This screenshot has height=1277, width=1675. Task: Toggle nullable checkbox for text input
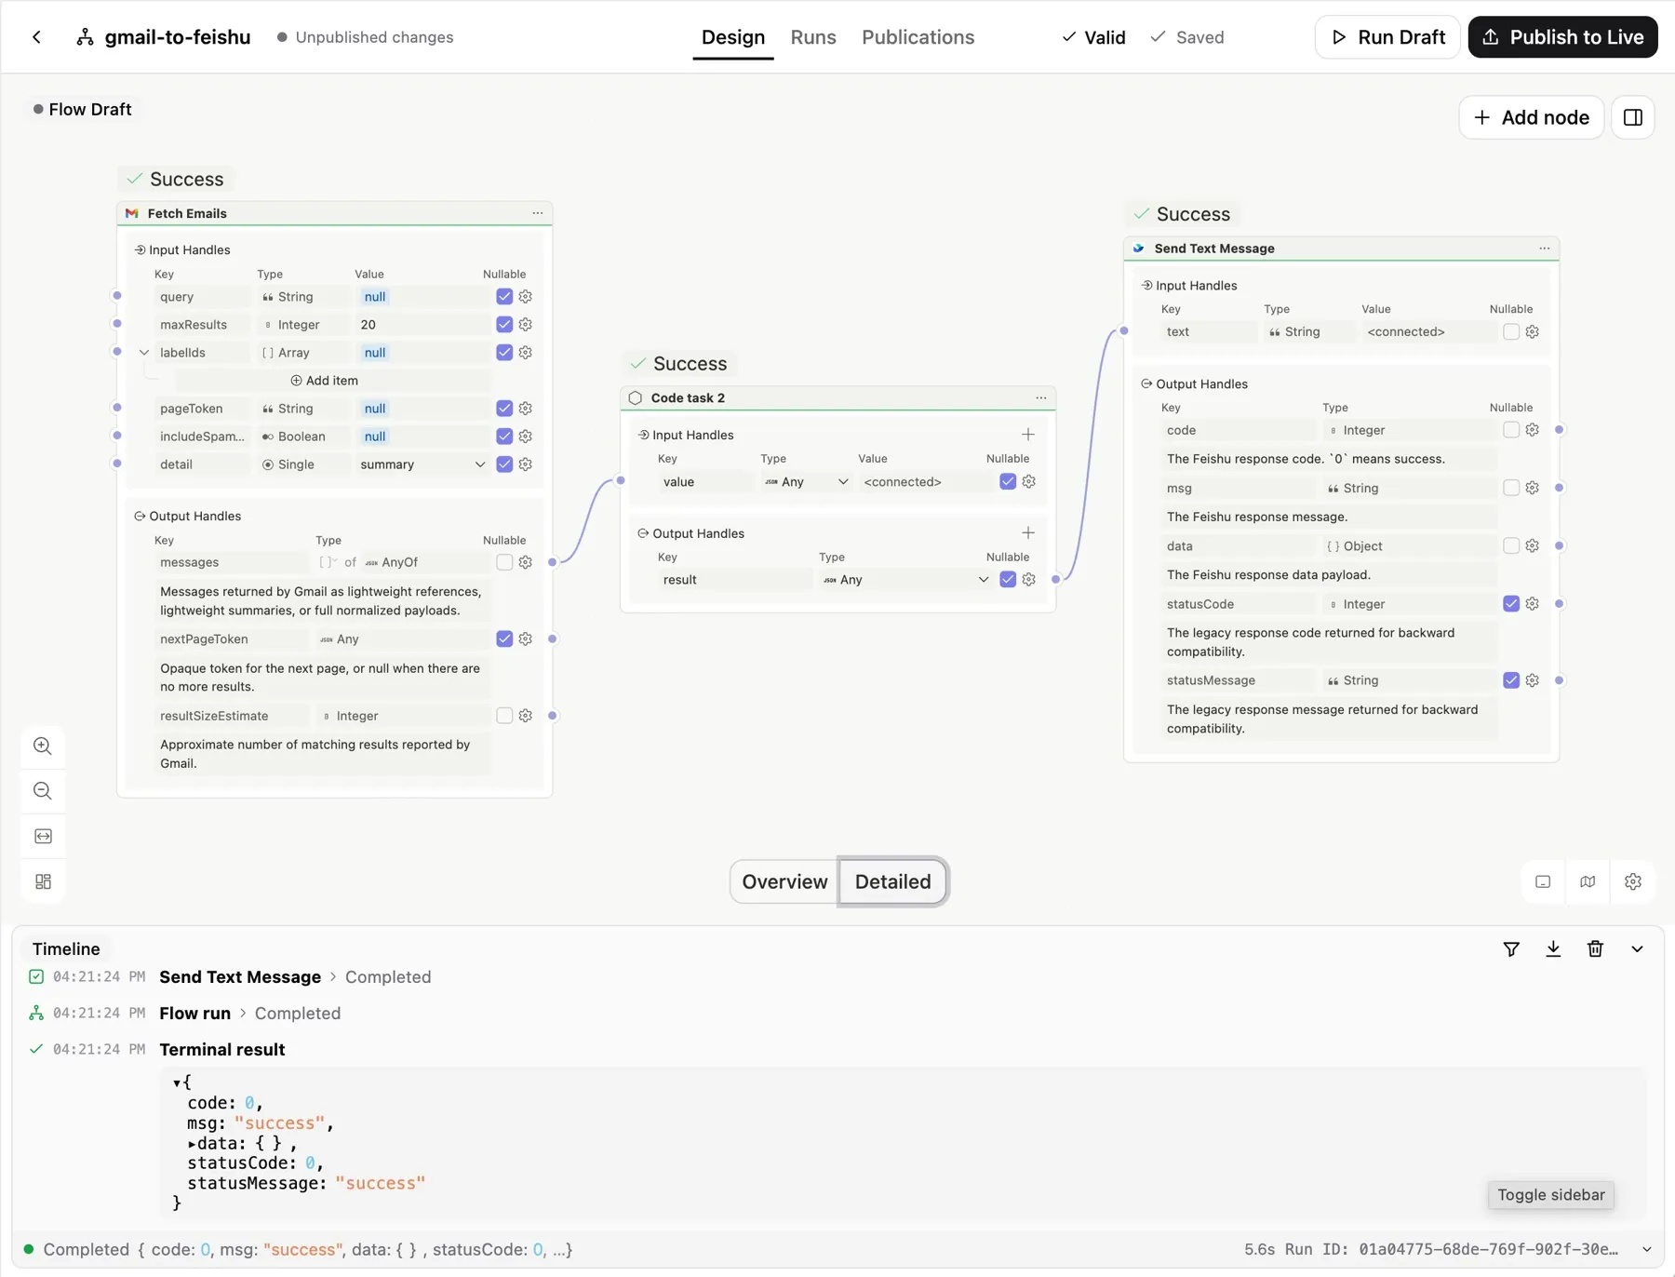[1511, 332]
